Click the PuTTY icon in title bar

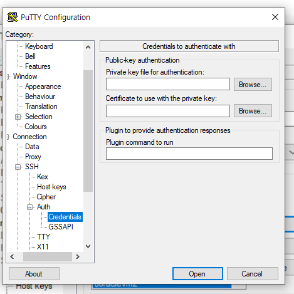[13, 17]
